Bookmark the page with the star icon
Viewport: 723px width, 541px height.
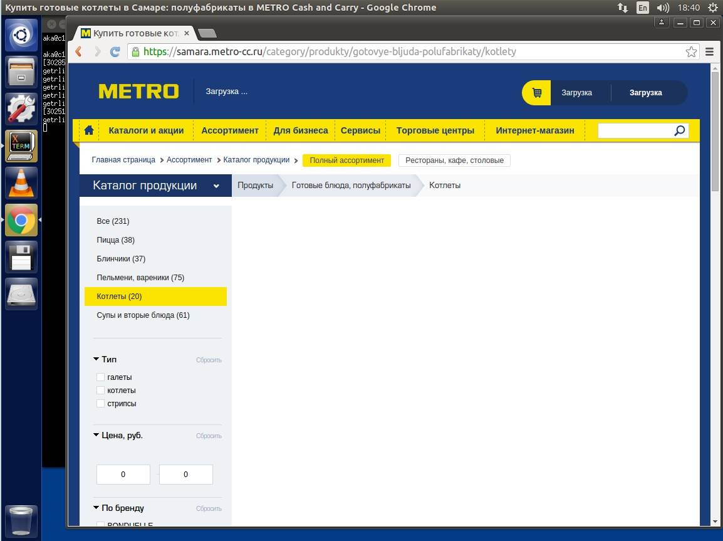(x=691, y=52)
